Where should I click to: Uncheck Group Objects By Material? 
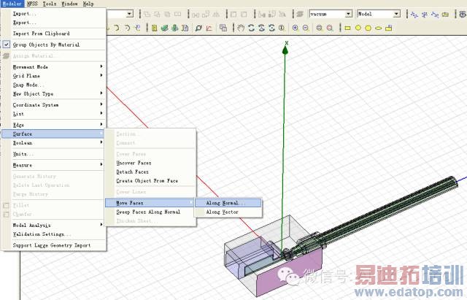pos(7,45)
